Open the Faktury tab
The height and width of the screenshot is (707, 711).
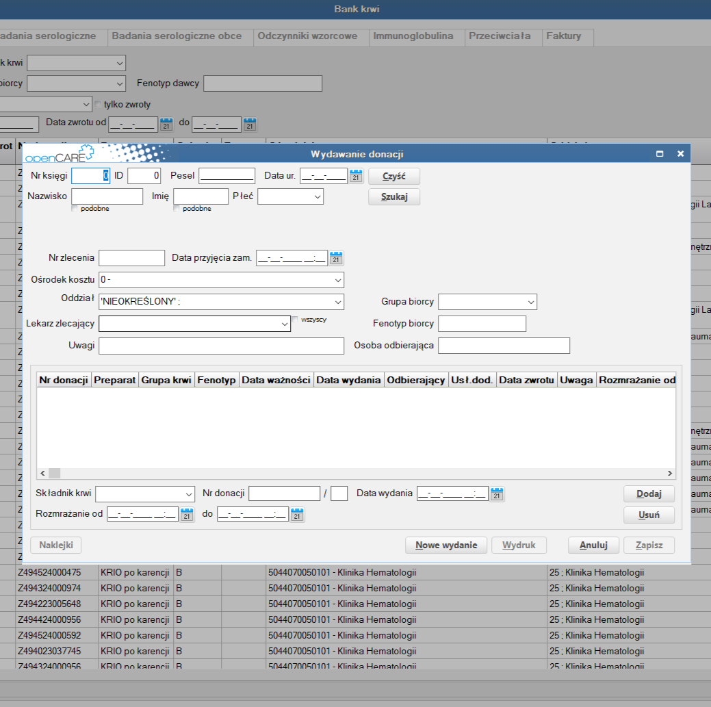pos(563,36)
